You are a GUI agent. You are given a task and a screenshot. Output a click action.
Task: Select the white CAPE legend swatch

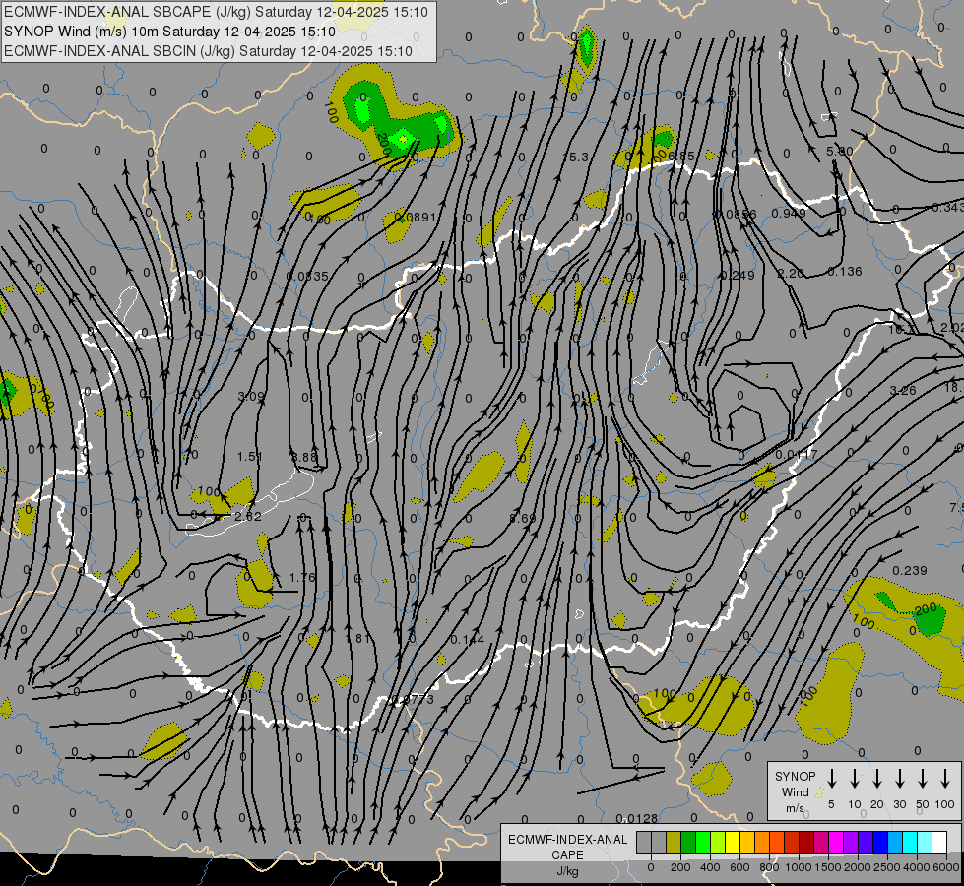point(938,843)
